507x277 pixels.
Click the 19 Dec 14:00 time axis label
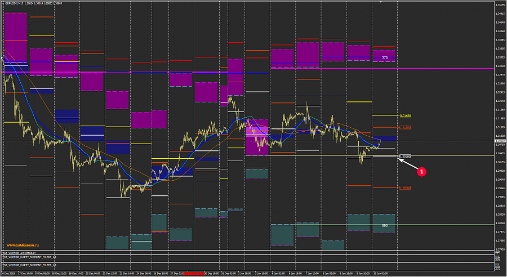[76, 274]
